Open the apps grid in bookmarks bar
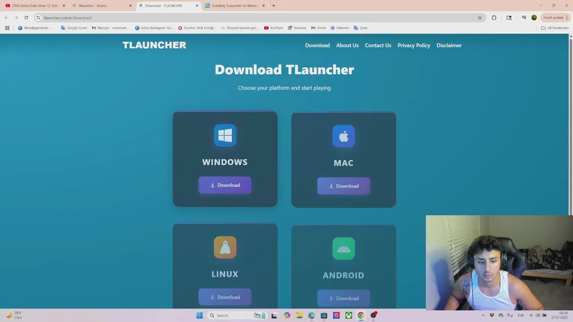Image resolution: width=573 pixels, height=322 pixels. click(x=7, y=28)
